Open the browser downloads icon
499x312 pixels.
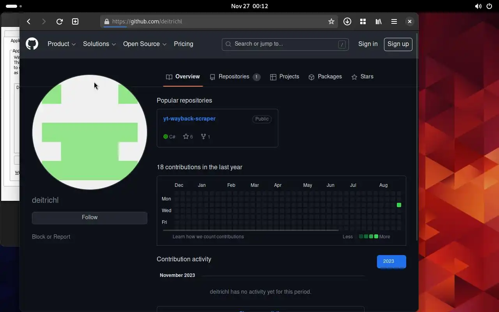(347, 21)
